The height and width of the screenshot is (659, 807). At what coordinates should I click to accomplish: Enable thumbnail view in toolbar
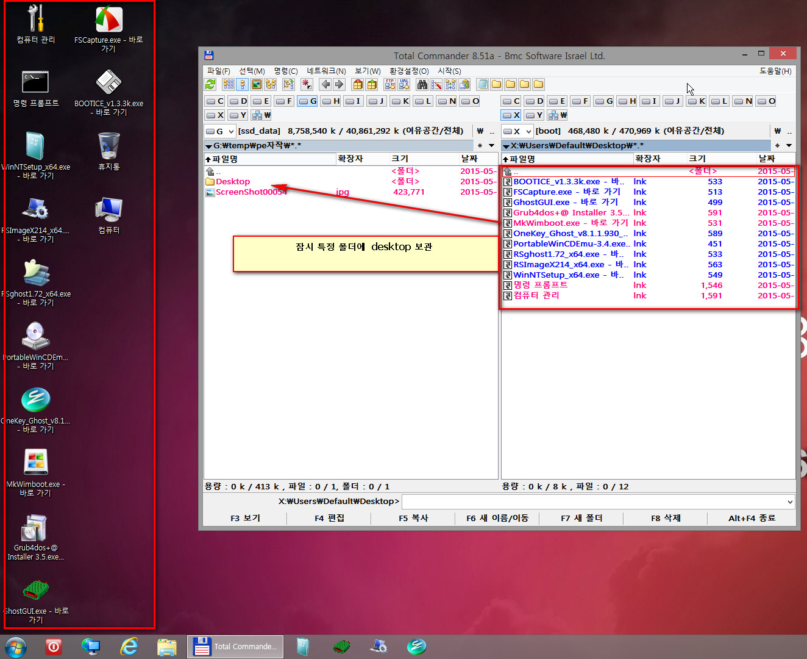[257, 84]
